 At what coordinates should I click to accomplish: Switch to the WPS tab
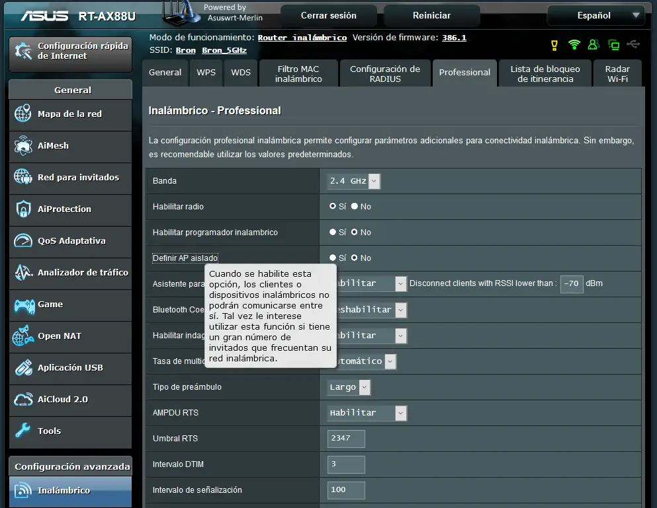coord(206,73)
